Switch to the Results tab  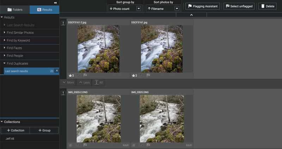44,9
